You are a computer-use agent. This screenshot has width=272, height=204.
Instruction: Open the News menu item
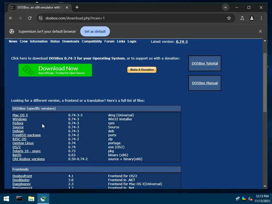(x=13, y=41)
